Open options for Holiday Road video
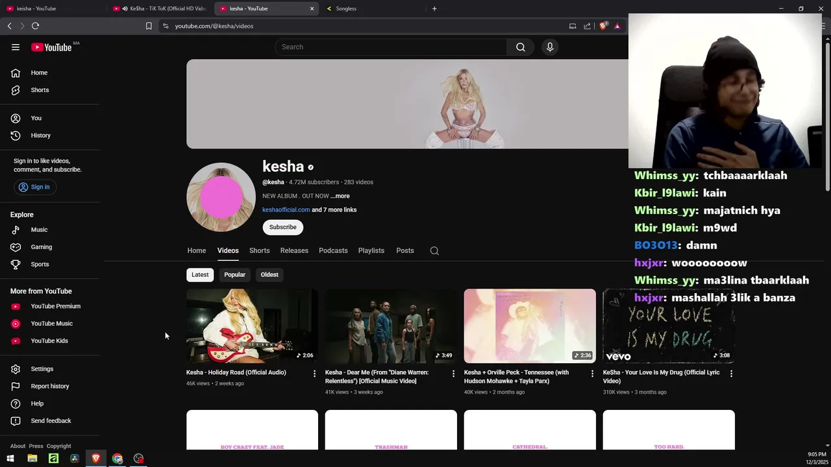831x467 pixels. pyautogui.click(x=314, y=374)
